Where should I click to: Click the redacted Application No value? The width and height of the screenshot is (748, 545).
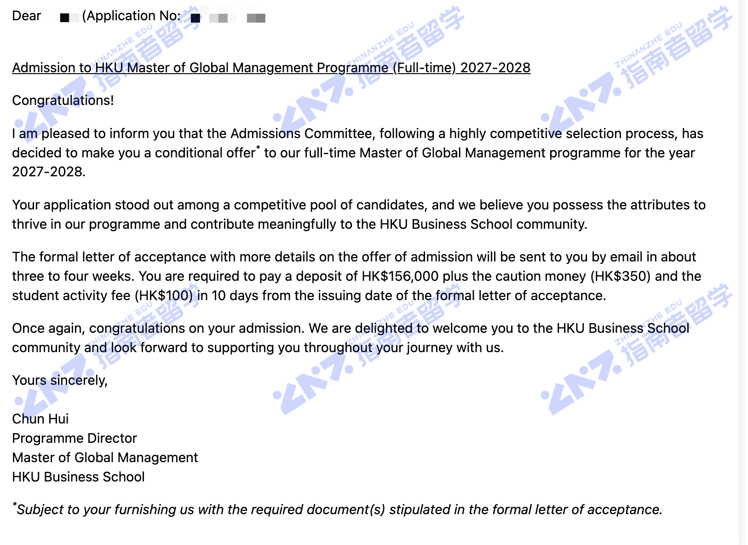tap(228, 17)
